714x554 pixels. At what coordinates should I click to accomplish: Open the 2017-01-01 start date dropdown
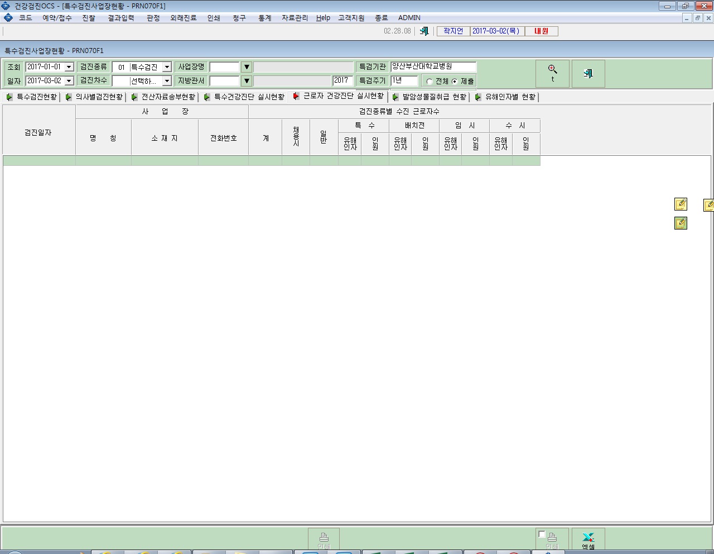(69, 67)
